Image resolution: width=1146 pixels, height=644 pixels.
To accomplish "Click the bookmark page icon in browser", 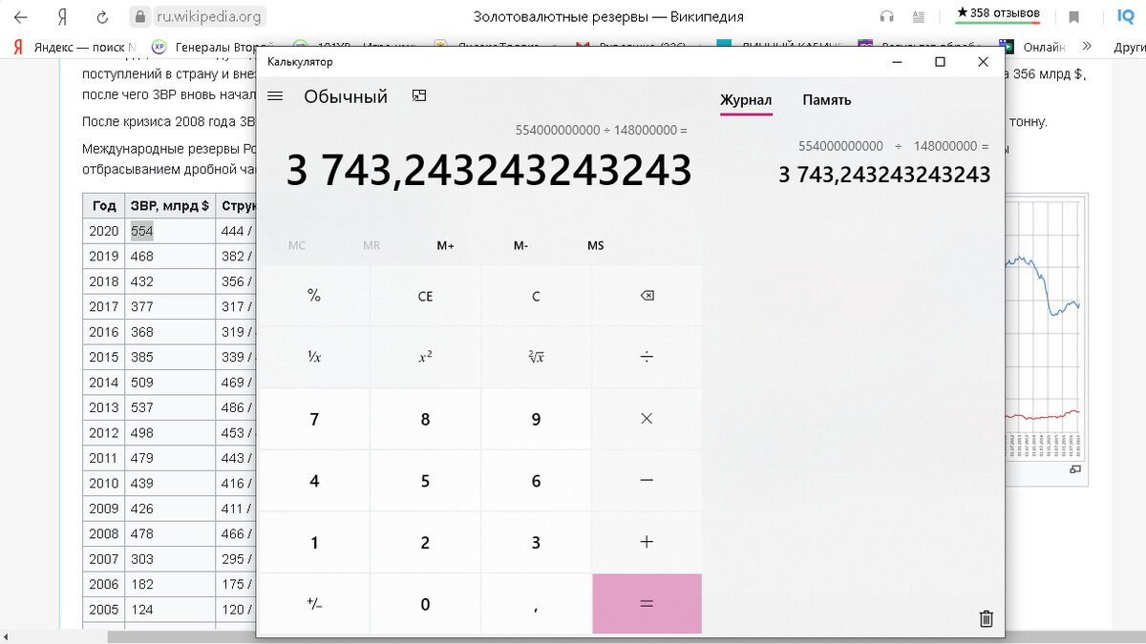I will point(1074,16).
